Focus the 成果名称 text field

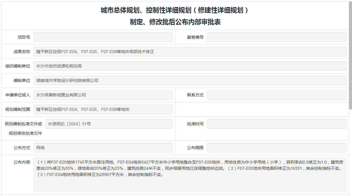point(190,52)
